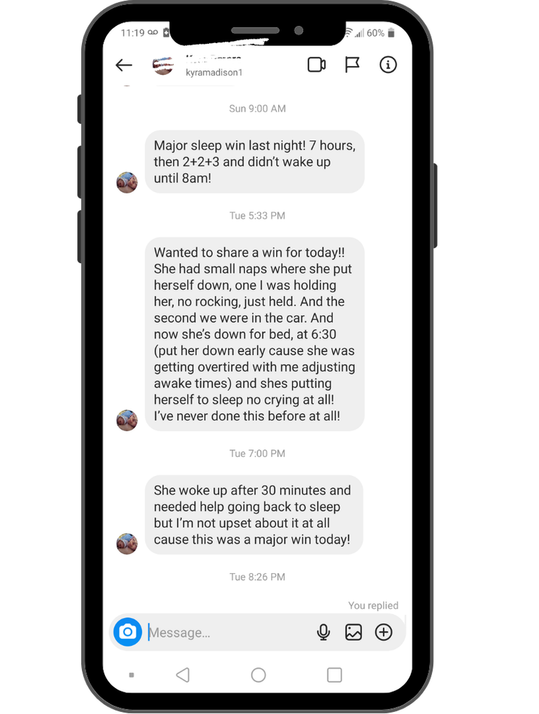Screen dimensions: 539x714
Task: Select the 'Wanted to share a win' message
Action: [x=254, y=334]
